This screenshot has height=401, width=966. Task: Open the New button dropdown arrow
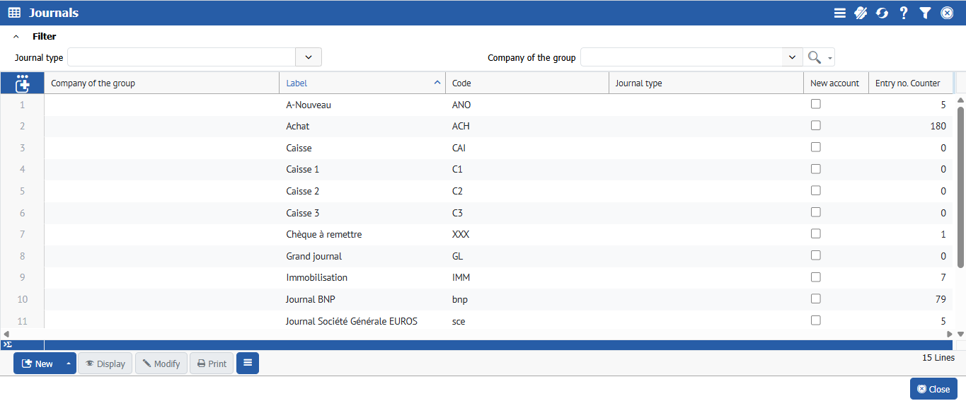pyautogui.click(x=69, y=364)
